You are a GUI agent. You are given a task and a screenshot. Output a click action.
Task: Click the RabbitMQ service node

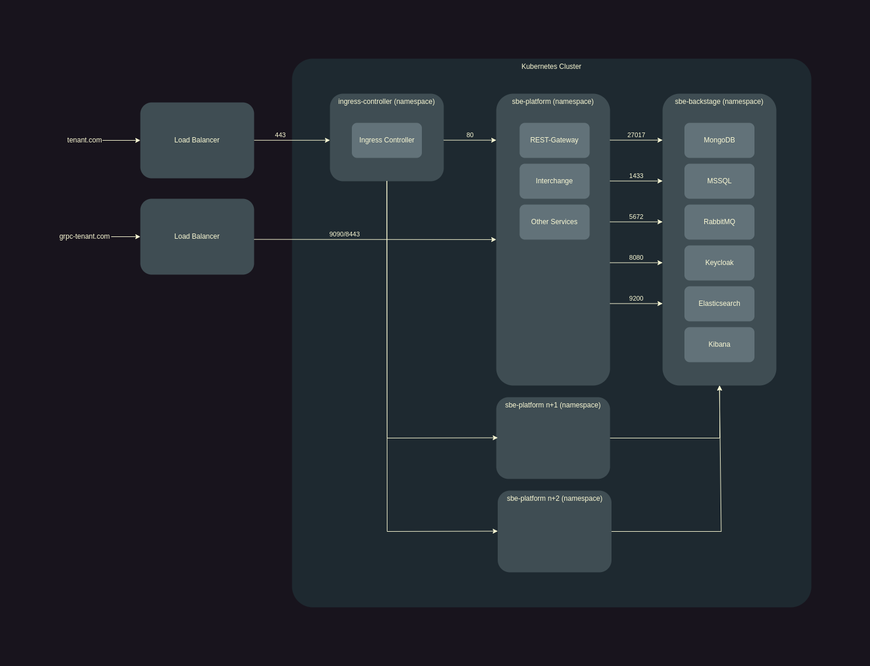[719, 222]
